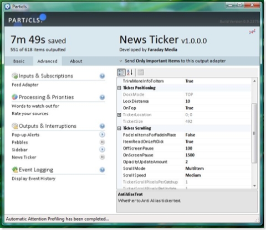Viewport: 266px width, 230px height.
Task: Click property grid scroll down arrow
Action: click(x=254, y=186)
